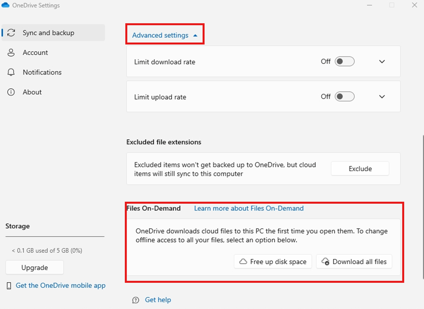This screenshot has height=309, width=424.
Task: Open Learn more about Files On-Demand link
Action: [249, 208]
